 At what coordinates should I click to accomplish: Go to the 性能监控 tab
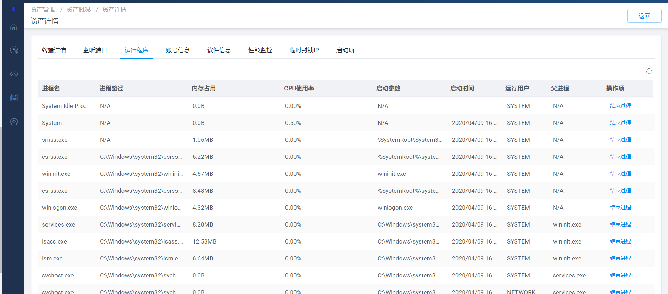point(260,50)
